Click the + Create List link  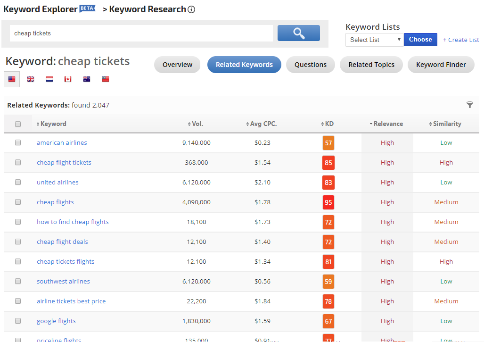tap(460, 40)
